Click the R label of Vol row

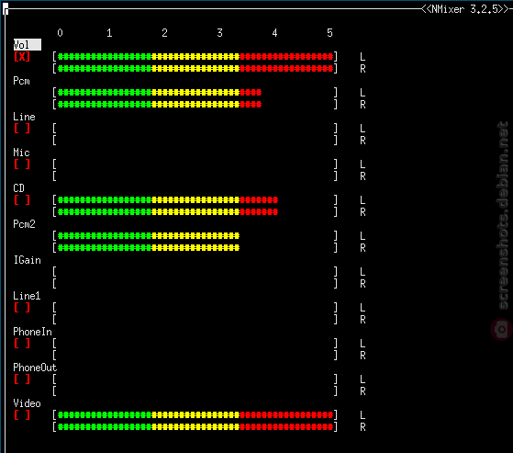coord(362,69)
